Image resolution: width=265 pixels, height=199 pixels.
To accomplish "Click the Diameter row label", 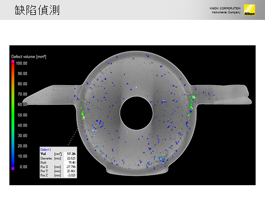I will point(46,158).
